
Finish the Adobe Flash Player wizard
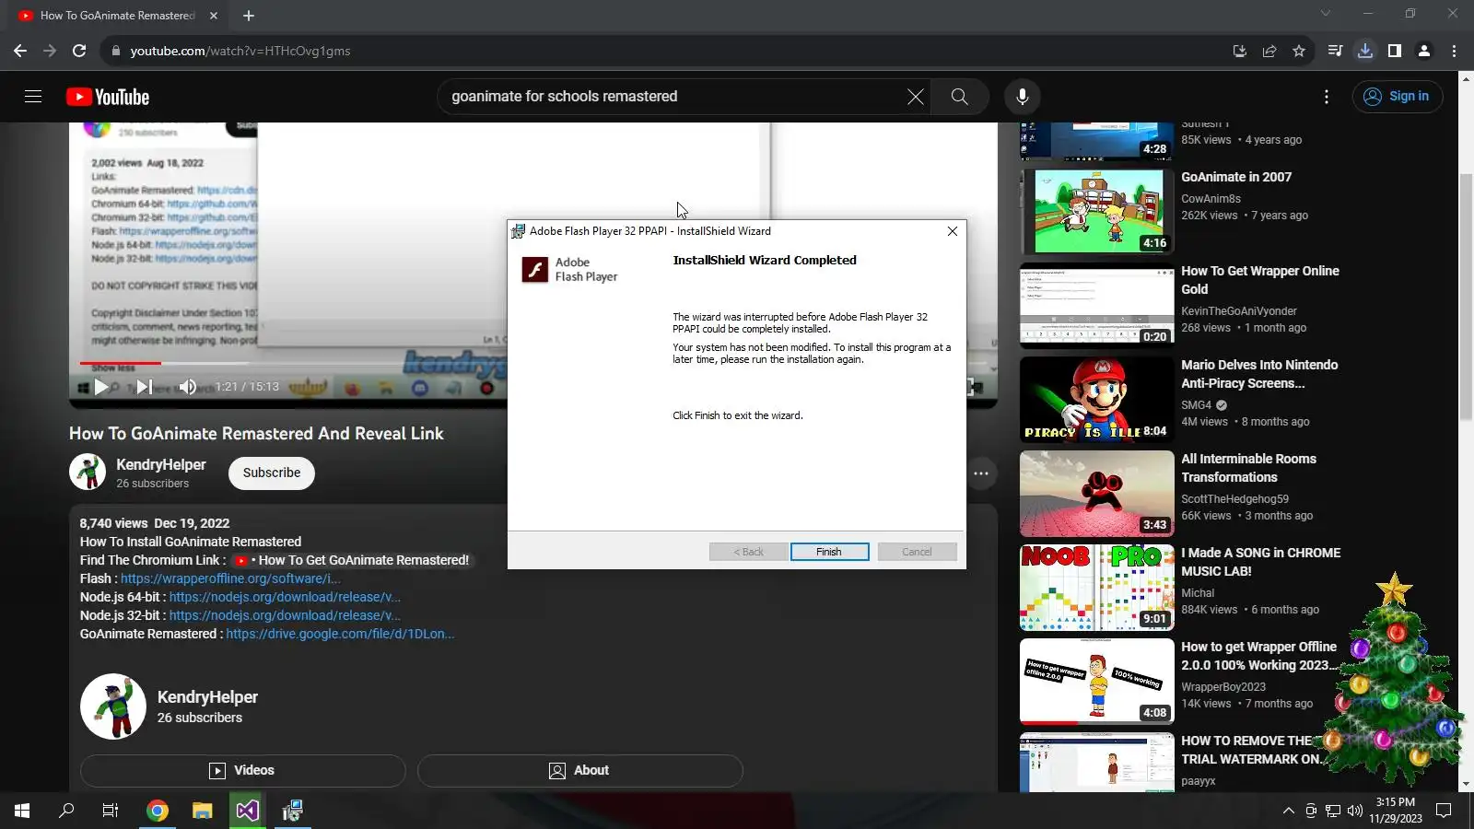[829, 552]
